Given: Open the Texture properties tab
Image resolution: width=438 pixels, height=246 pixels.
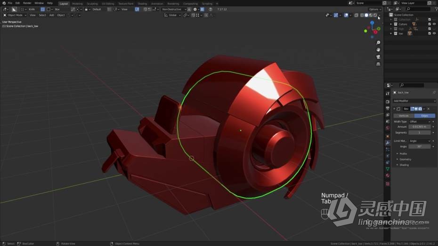Looking at the screenshot, I should (388, 184).
